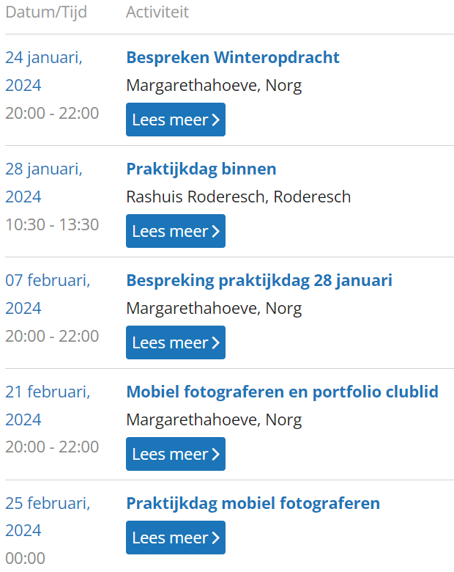Open the 28 januari, 2024 date link
Screen dimensions: 454x572
coord(44,183)
